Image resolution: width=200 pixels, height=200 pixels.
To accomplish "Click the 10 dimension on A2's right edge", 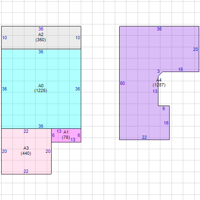I will pyautogui.click(x=78, y=38).
